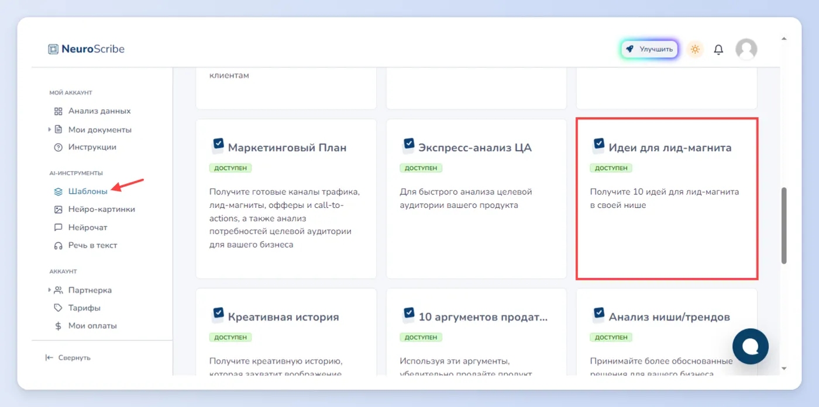Go to Инструкции
The height and width of the screenshot is (407, 819).
92,147
